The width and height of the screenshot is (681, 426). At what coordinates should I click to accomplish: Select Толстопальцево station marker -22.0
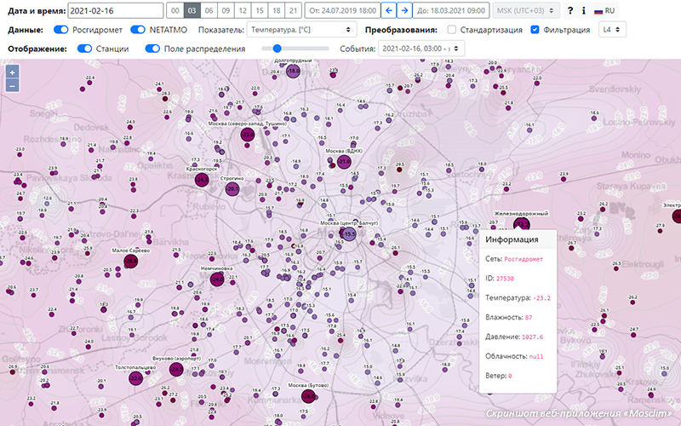(x=136, y=378)
